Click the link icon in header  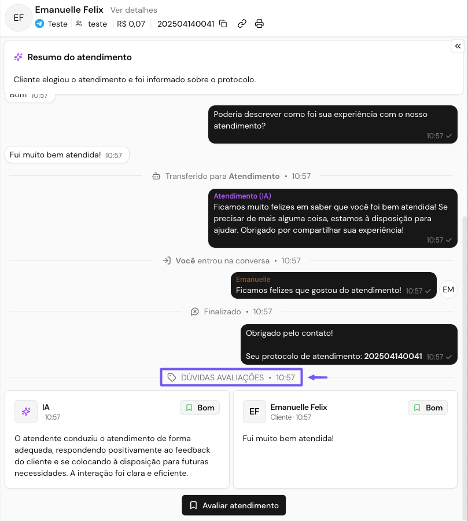tap(242, 24)
